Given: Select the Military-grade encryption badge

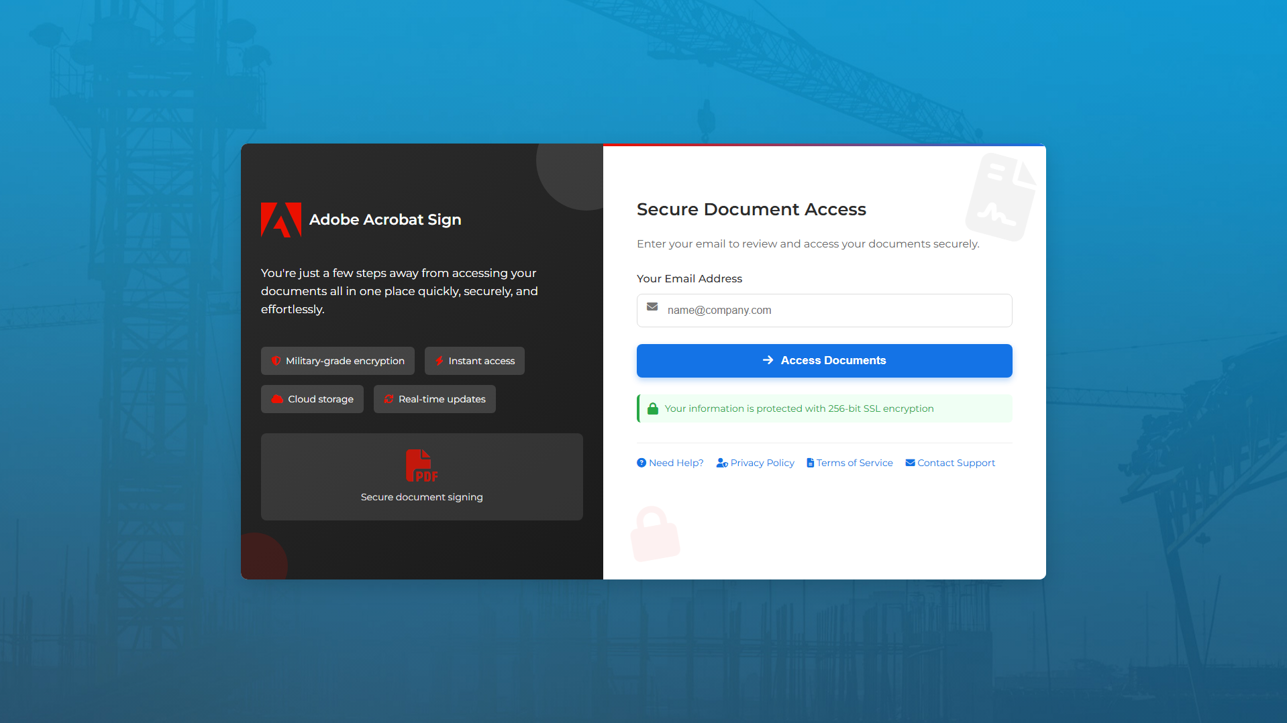Looking at the screenshot, I should (x=338, y=361).
